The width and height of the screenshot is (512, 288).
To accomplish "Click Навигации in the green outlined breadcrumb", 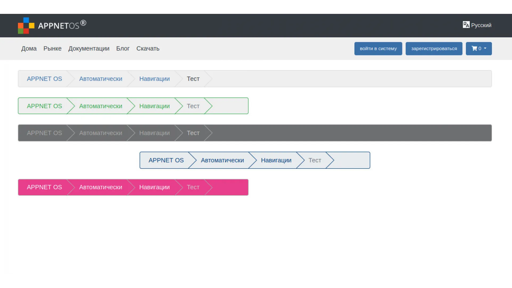I will click(x=154, y=106).
